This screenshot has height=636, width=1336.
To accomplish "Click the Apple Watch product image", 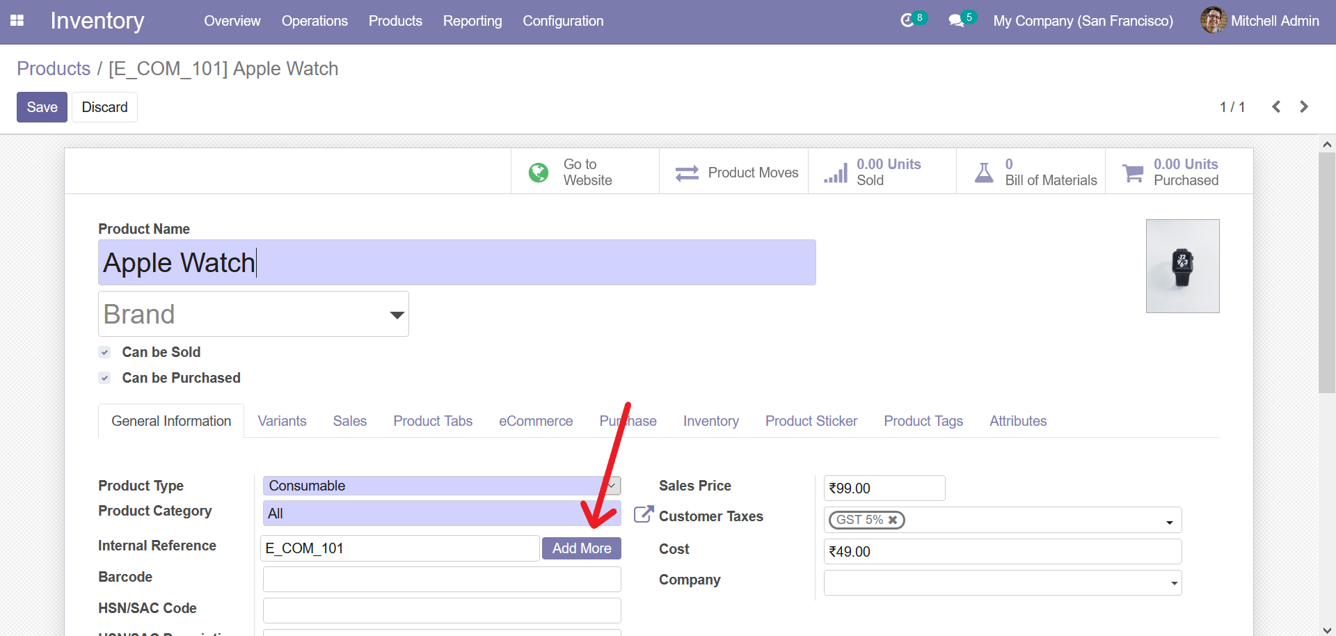I will point(1183,267).
